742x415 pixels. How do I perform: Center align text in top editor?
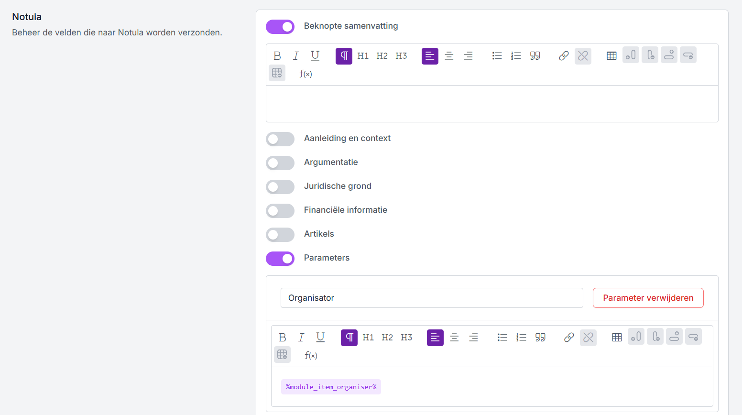tap(449, 56)
